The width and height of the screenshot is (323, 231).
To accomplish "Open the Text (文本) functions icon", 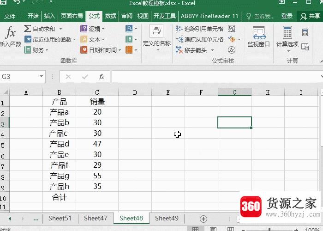I will tap(84, 39).
